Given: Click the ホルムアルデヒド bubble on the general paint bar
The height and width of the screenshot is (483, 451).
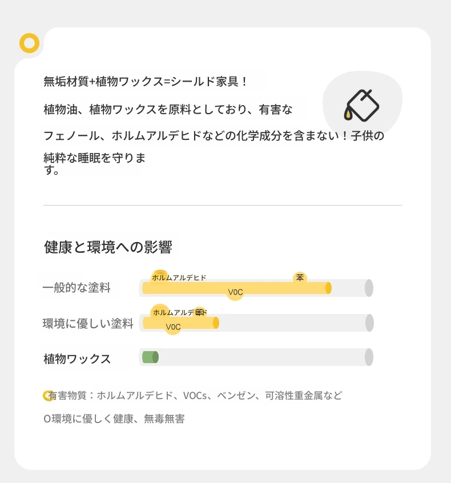Looking at the screenshot, I should pyautogui.click(x=179, y=277).
